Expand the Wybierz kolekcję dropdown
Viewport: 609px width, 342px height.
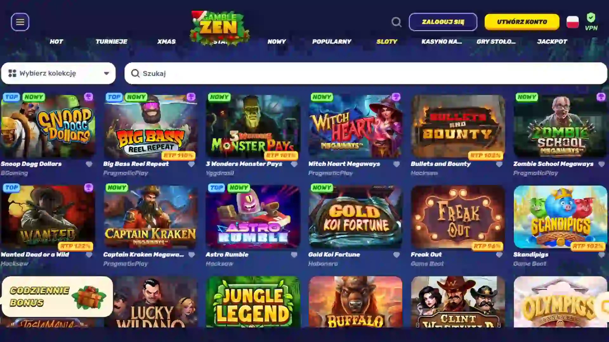point(58,73)
